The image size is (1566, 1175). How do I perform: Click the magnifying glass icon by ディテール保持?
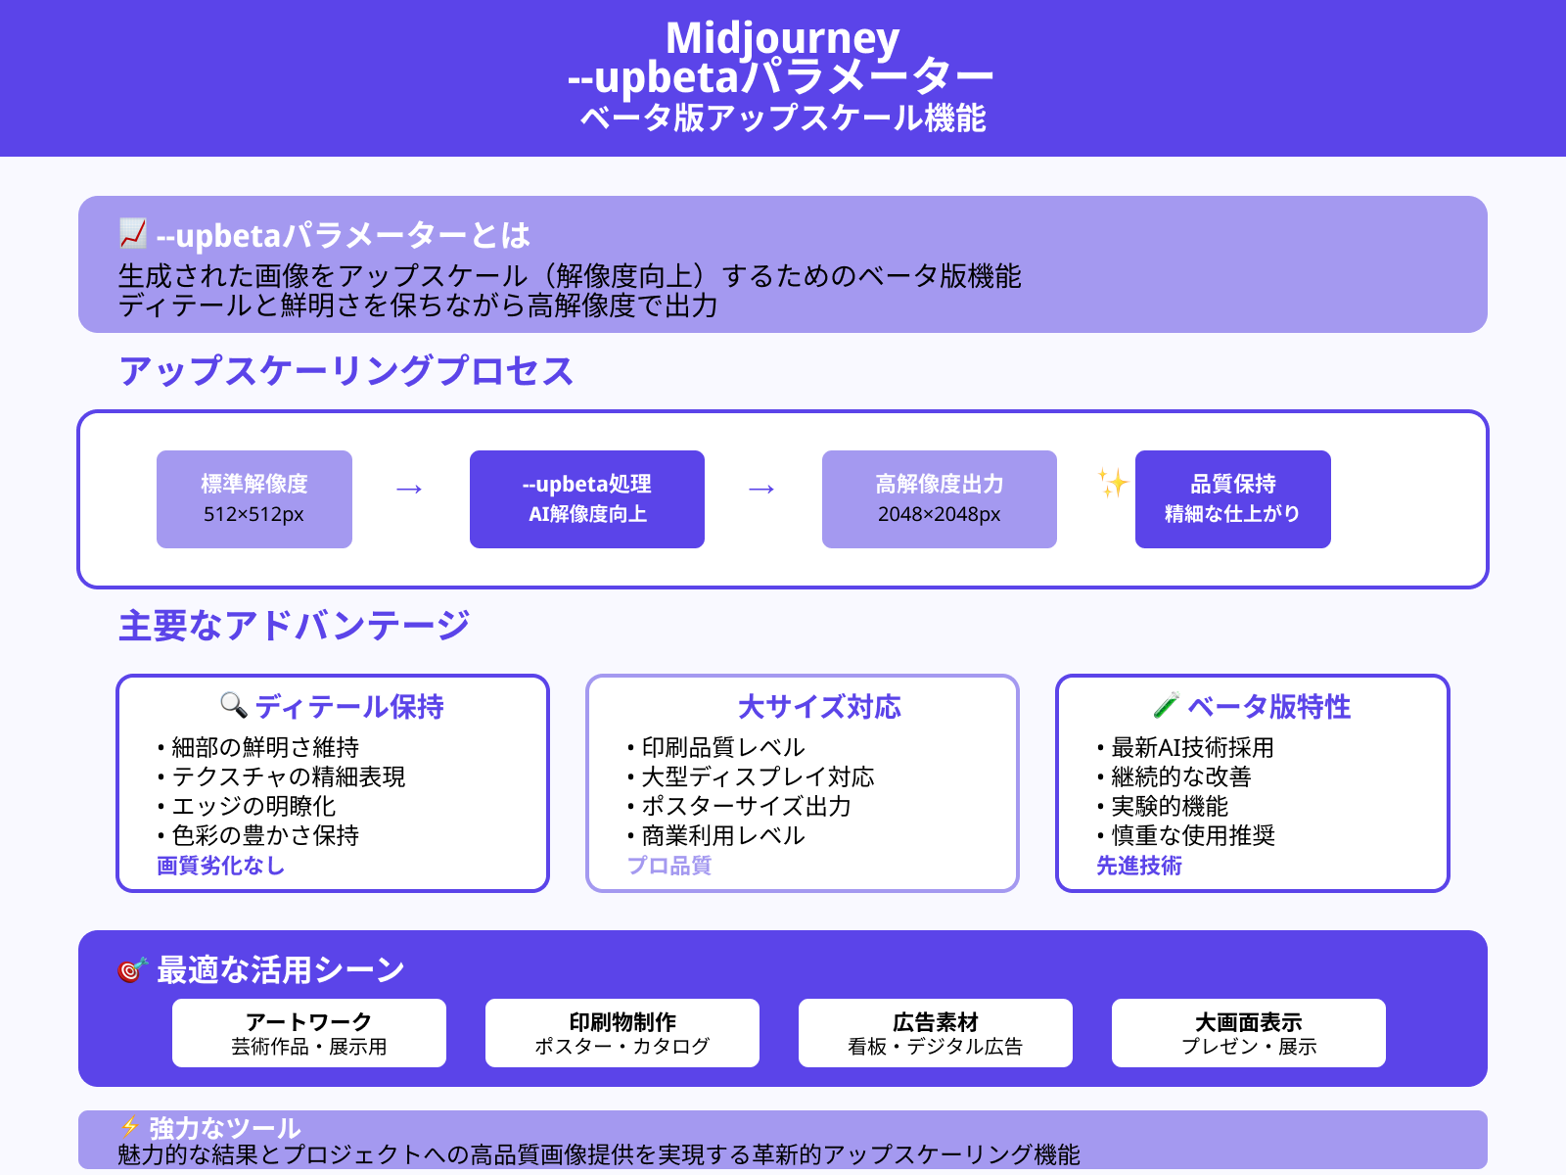(234, 705)
